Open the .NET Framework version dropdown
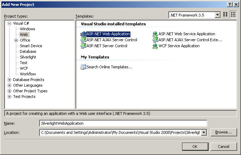Viewport: 241px width, 155px height. pos(217,15)
